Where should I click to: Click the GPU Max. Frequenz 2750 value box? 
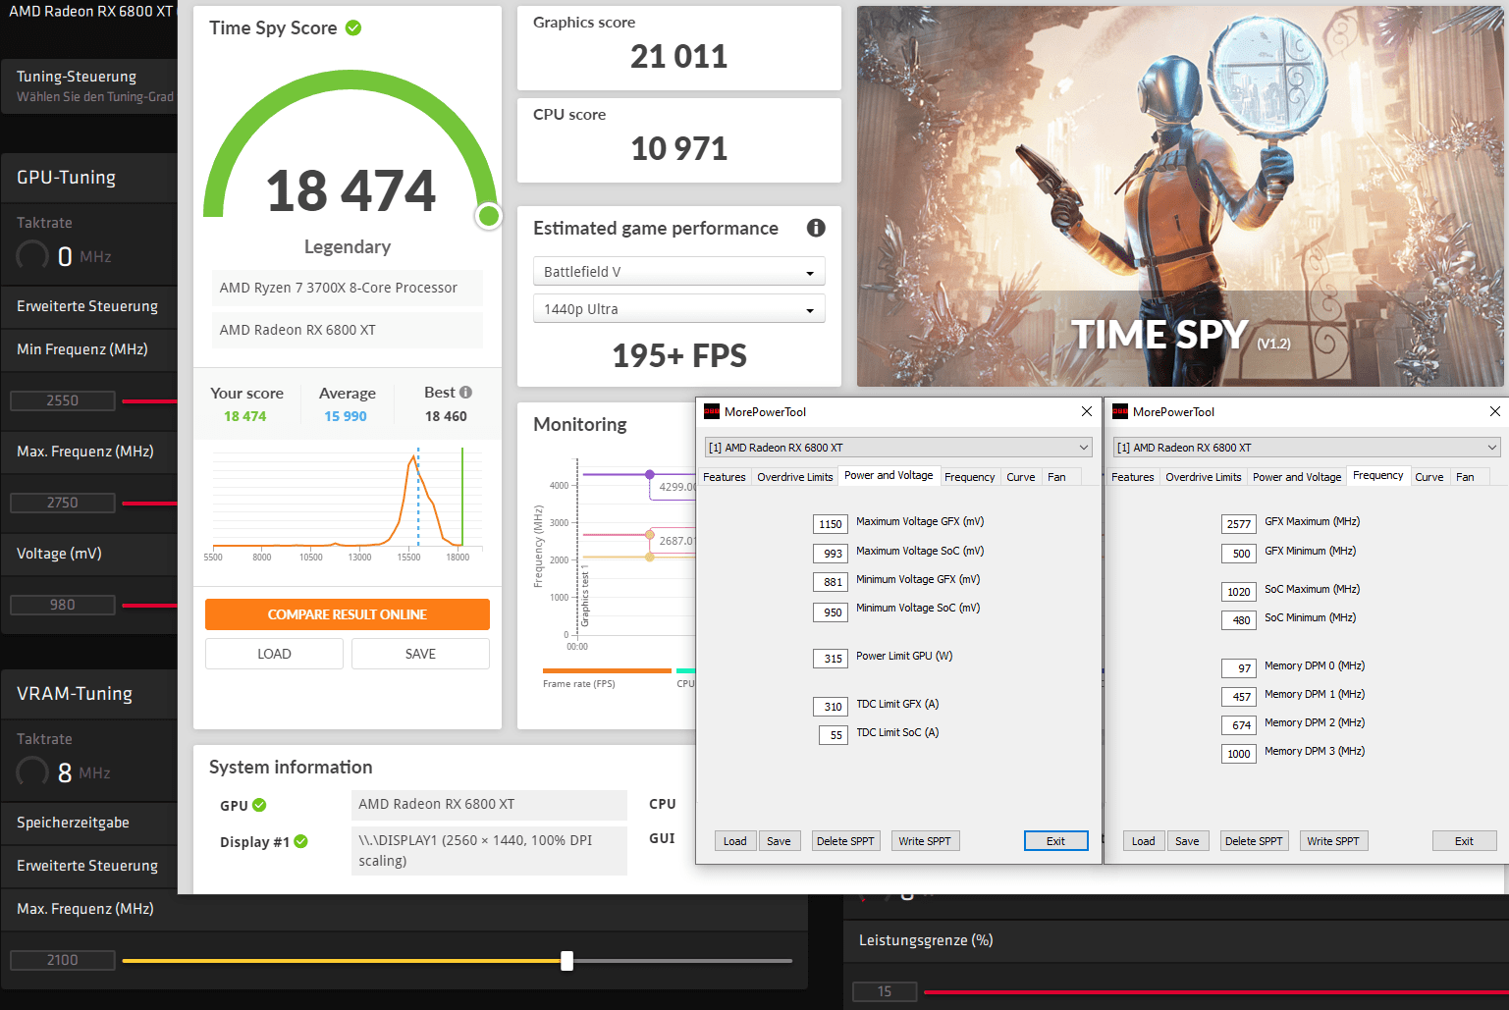[63, 503]
